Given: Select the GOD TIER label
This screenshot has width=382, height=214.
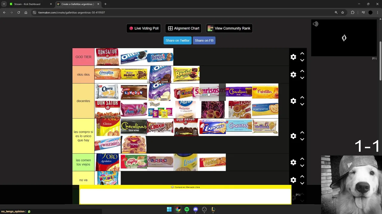Looking at the screenshot, I should tap(83, 57).
